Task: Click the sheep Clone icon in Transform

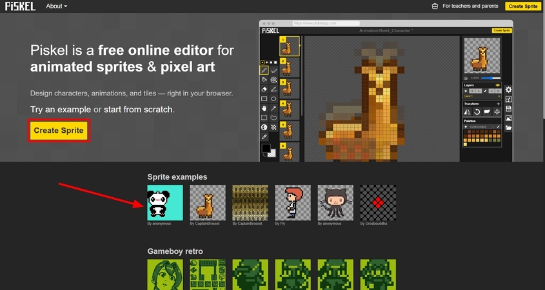Action: click(487, 111)
